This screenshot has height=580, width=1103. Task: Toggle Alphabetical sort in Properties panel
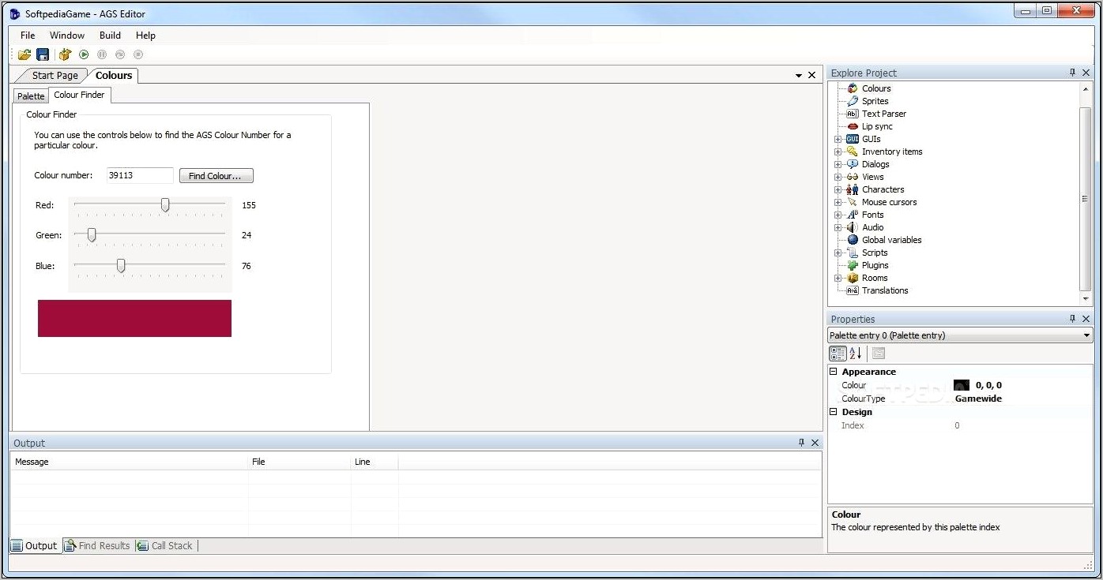pyautogui.click(x=856, y=354)
